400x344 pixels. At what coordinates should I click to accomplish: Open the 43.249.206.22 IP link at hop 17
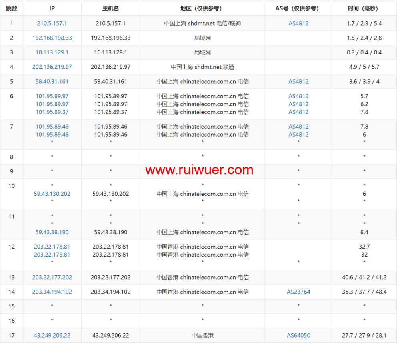click(52, 336)
